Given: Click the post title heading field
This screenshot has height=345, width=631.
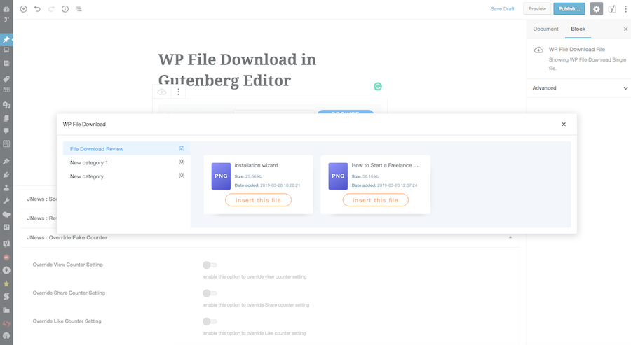Looking at the screenshot, I should tap(237, 70).
